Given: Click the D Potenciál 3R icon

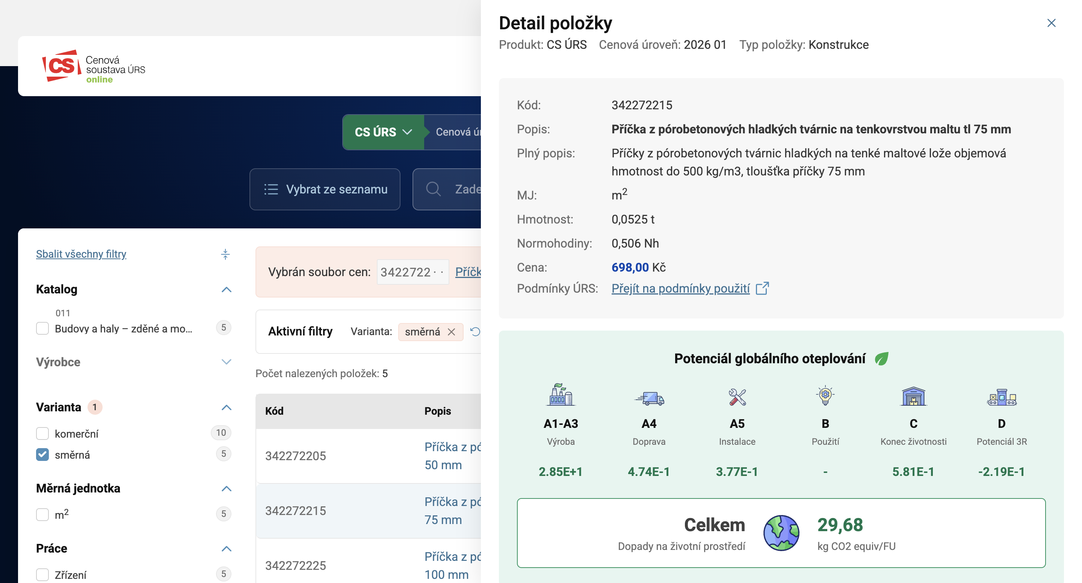Looking at the screenshot, I should pos(1001,397).
